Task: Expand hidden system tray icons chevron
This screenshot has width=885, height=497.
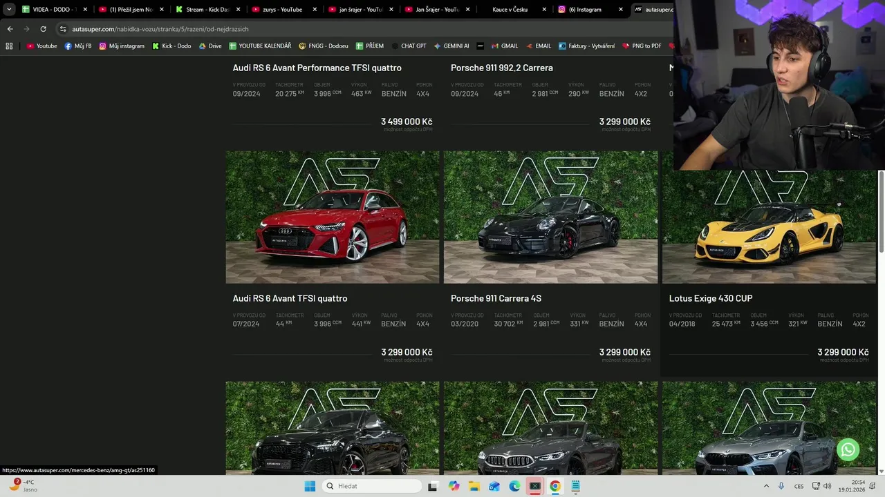Action: coord(766,486)
